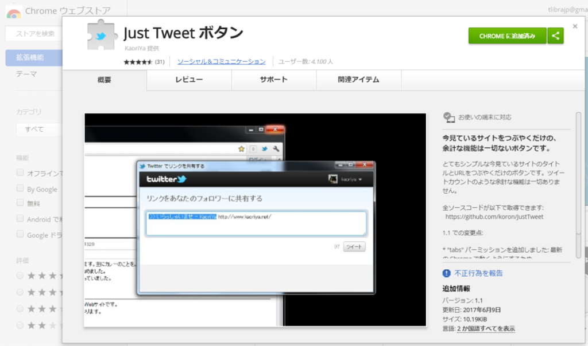Select the second rating filter radio button
This screenshot has width=588, height=346.
click(20, 292)
